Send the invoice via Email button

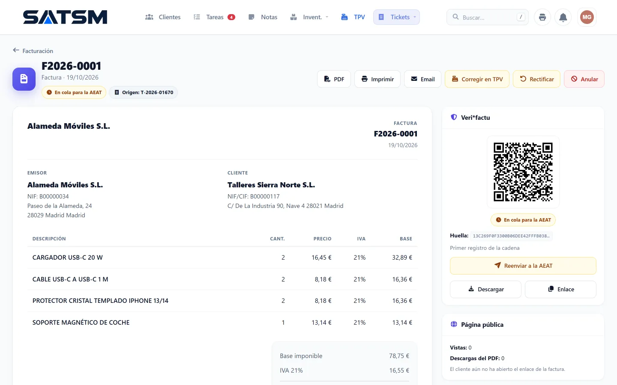(422, 79)
